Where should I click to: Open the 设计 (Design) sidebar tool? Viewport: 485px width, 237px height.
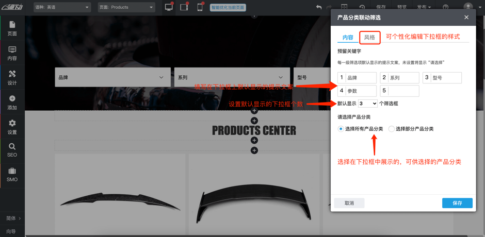coord(12,78)
